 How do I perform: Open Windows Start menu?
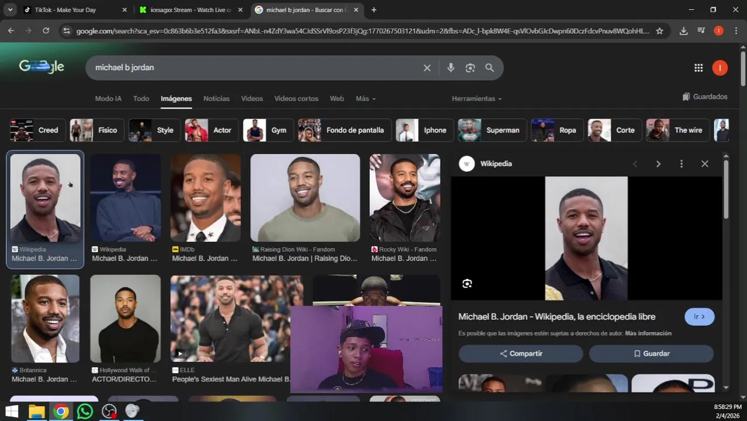(x=12, y=412)
